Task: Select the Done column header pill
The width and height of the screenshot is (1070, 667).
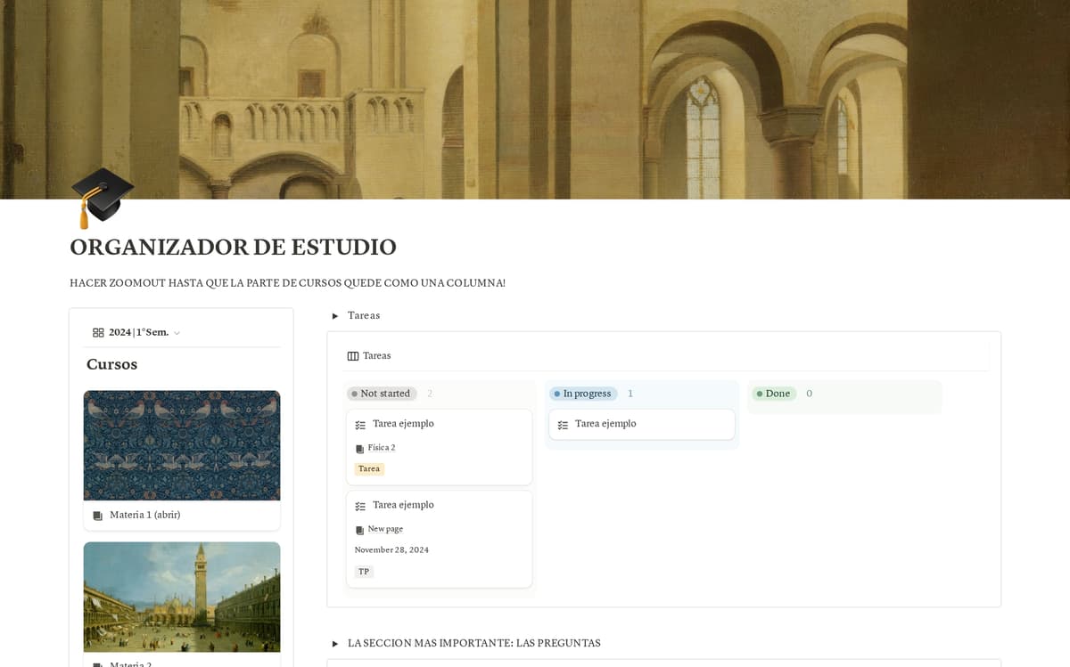Action: coord(773,393)
